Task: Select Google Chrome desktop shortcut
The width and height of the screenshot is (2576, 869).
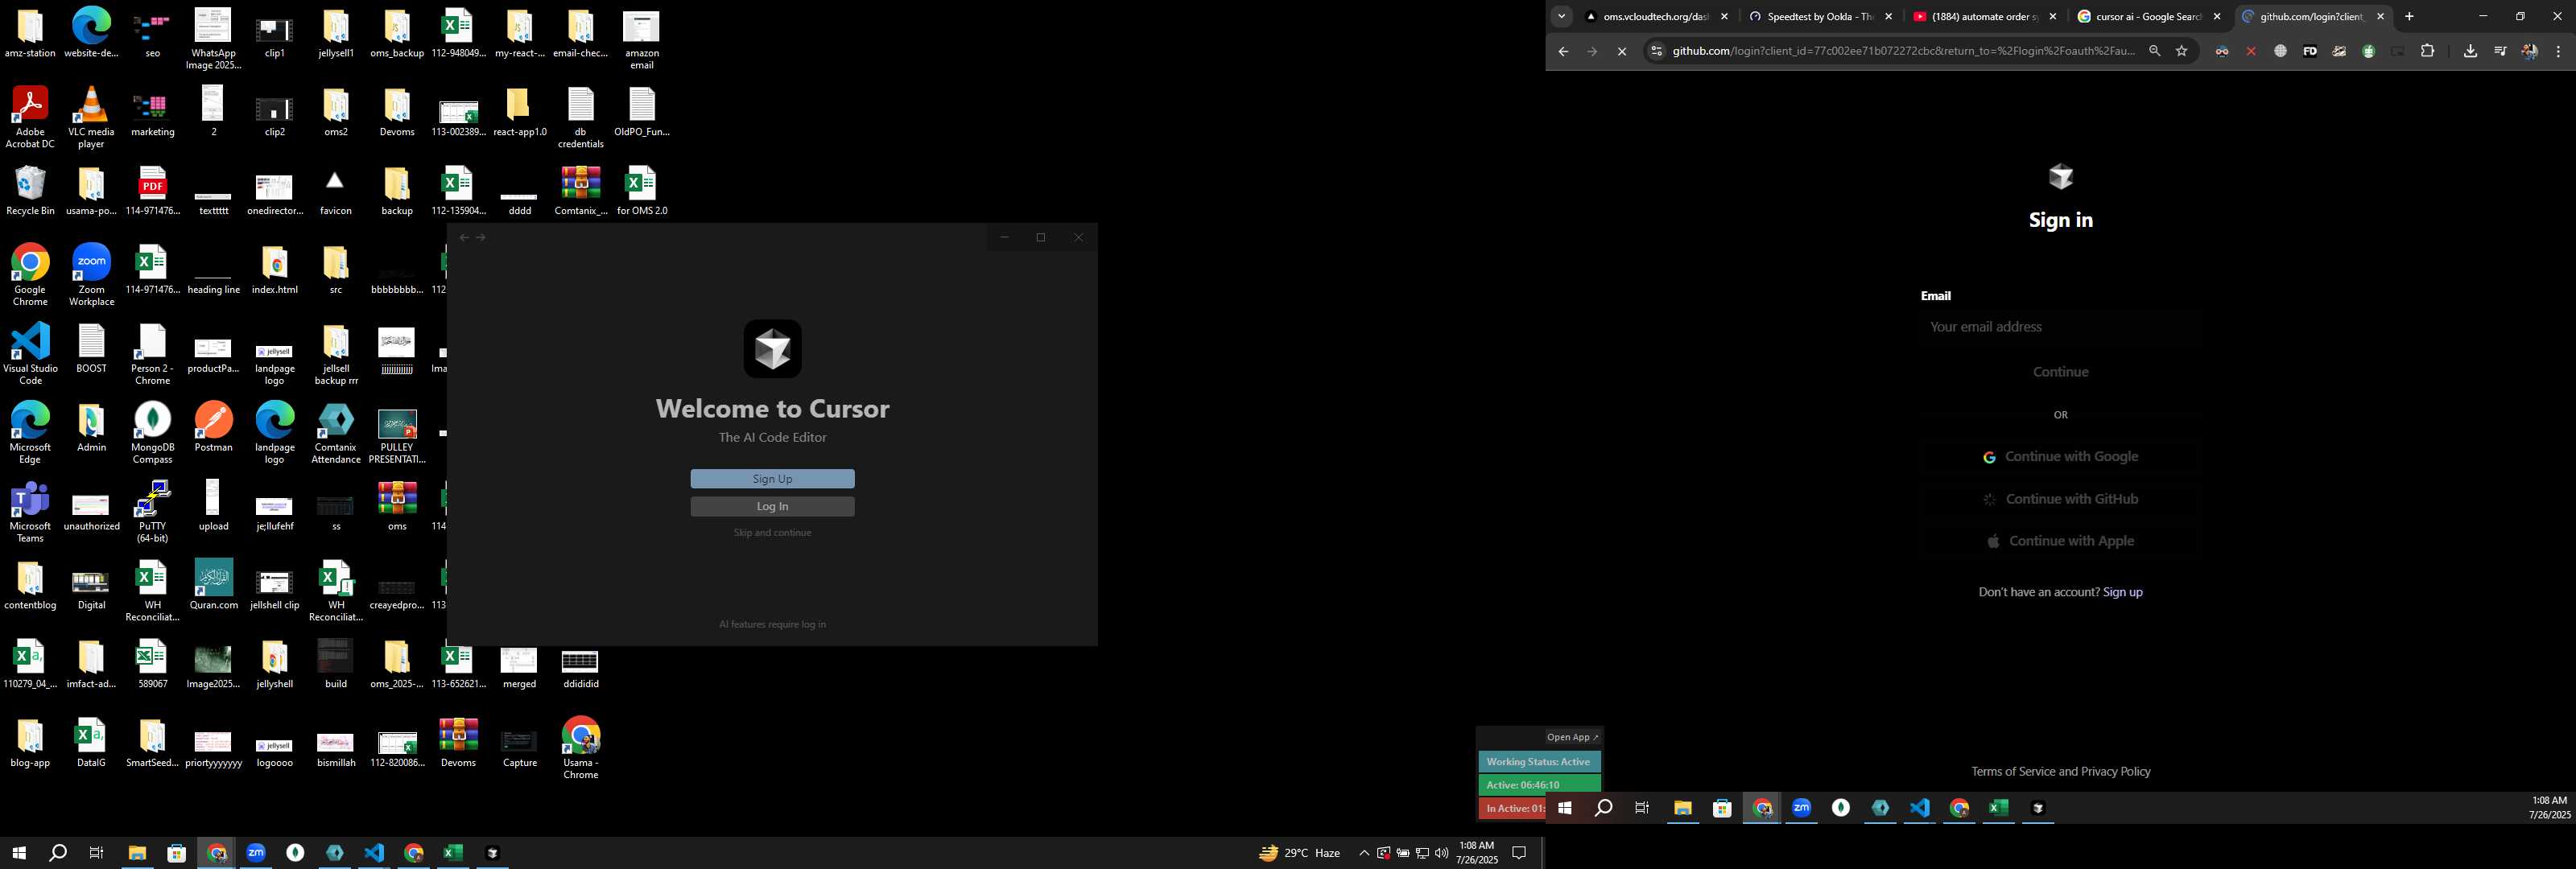Action: click(x=30, y=275)
